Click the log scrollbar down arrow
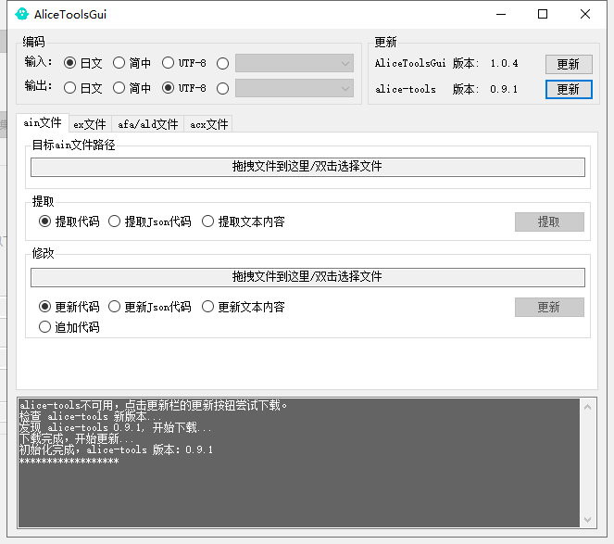Image resolution: width=614 pixels, height=544 pixels. click(x=587, y=520)
